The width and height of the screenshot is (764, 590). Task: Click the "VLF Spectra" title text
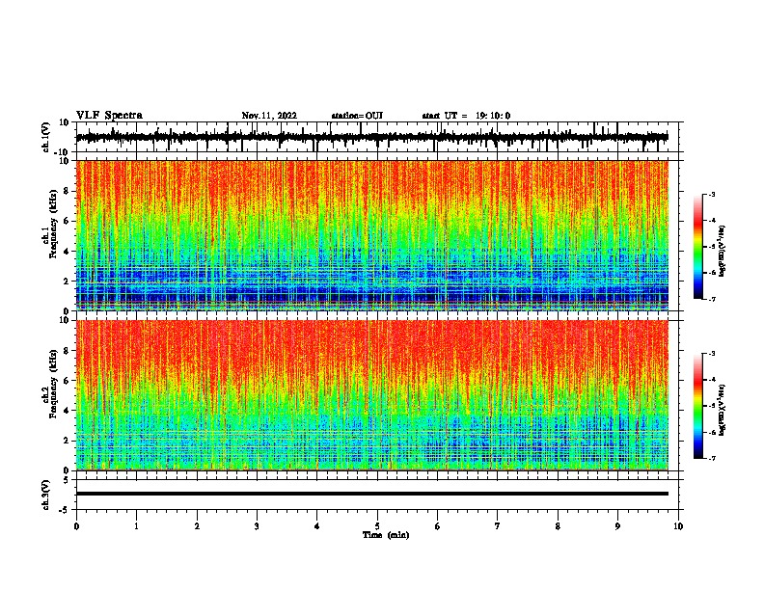click(x=109, y=116)
